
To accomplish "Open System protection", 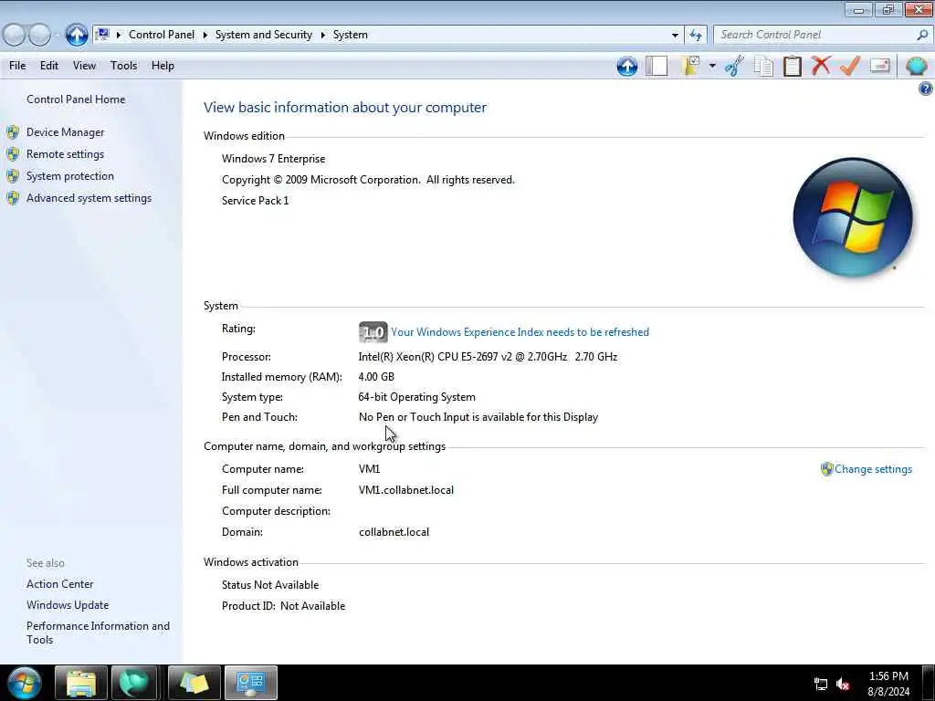I will 69,176.
